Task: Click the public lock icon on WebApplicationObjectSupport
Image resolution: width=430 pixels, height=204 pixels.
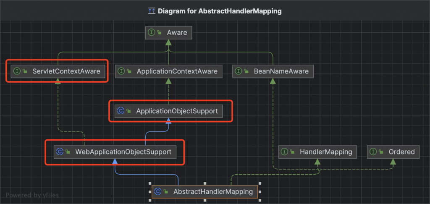Action: (x=68, y=152)
